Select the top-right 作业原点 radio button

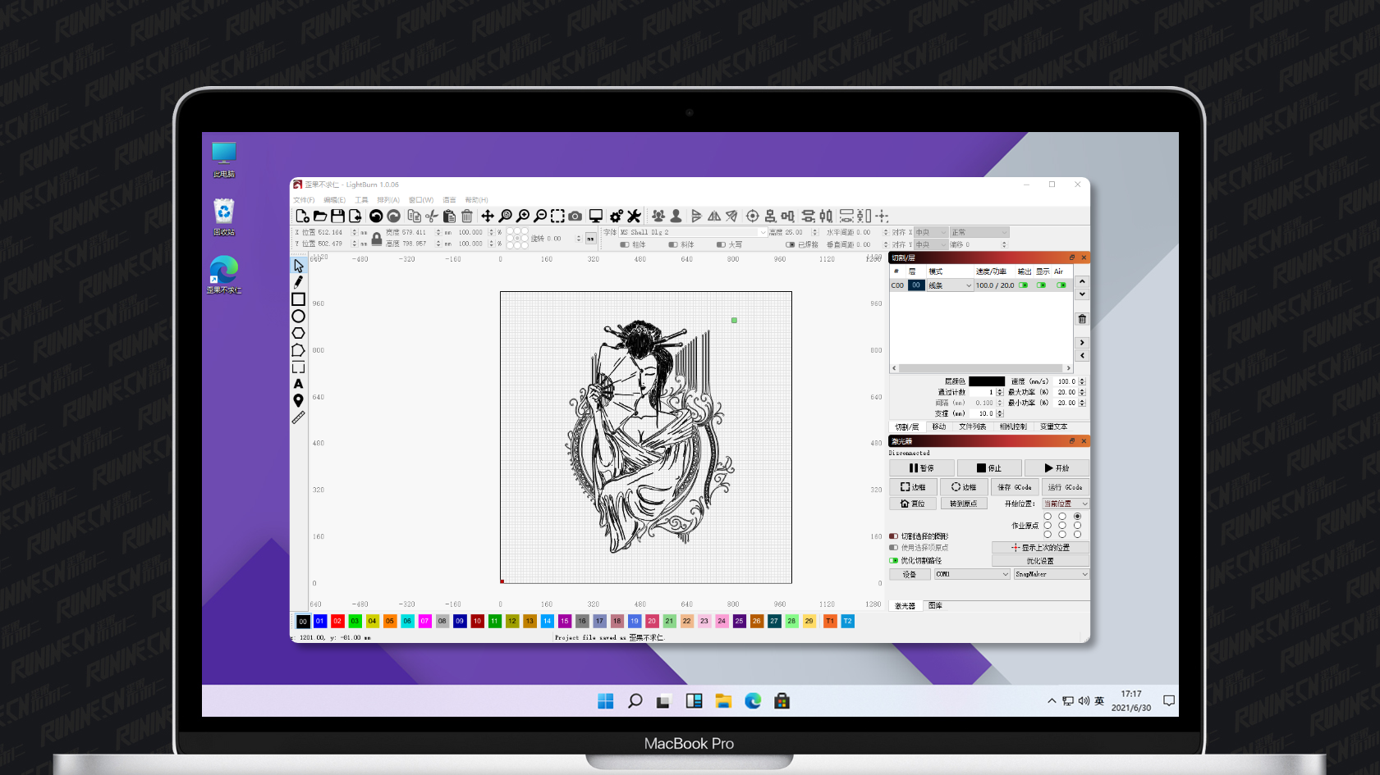(1077, 517)
